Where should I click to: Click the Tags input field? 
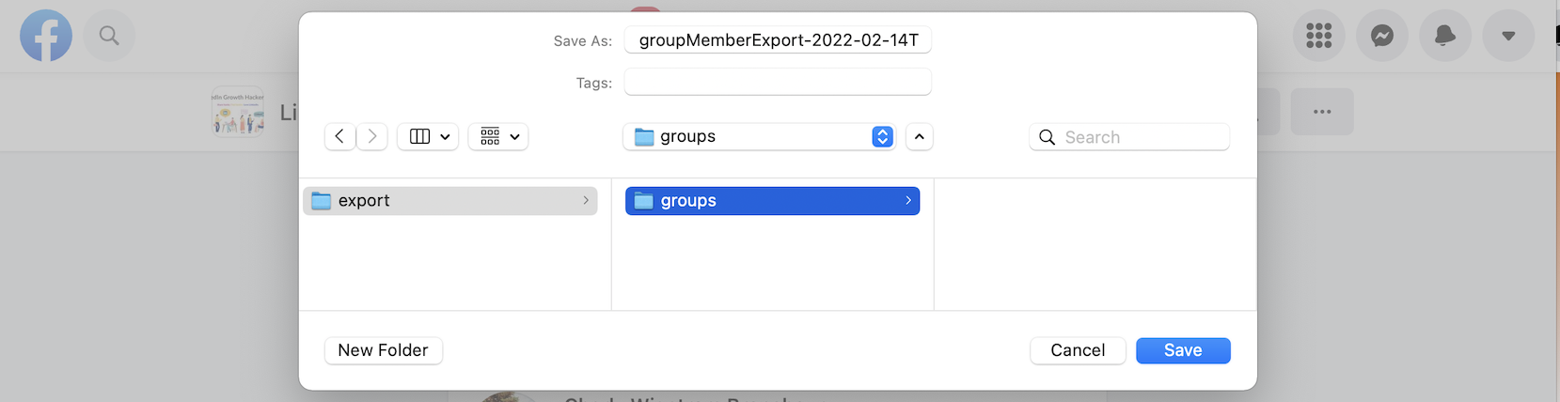(778, 83)
